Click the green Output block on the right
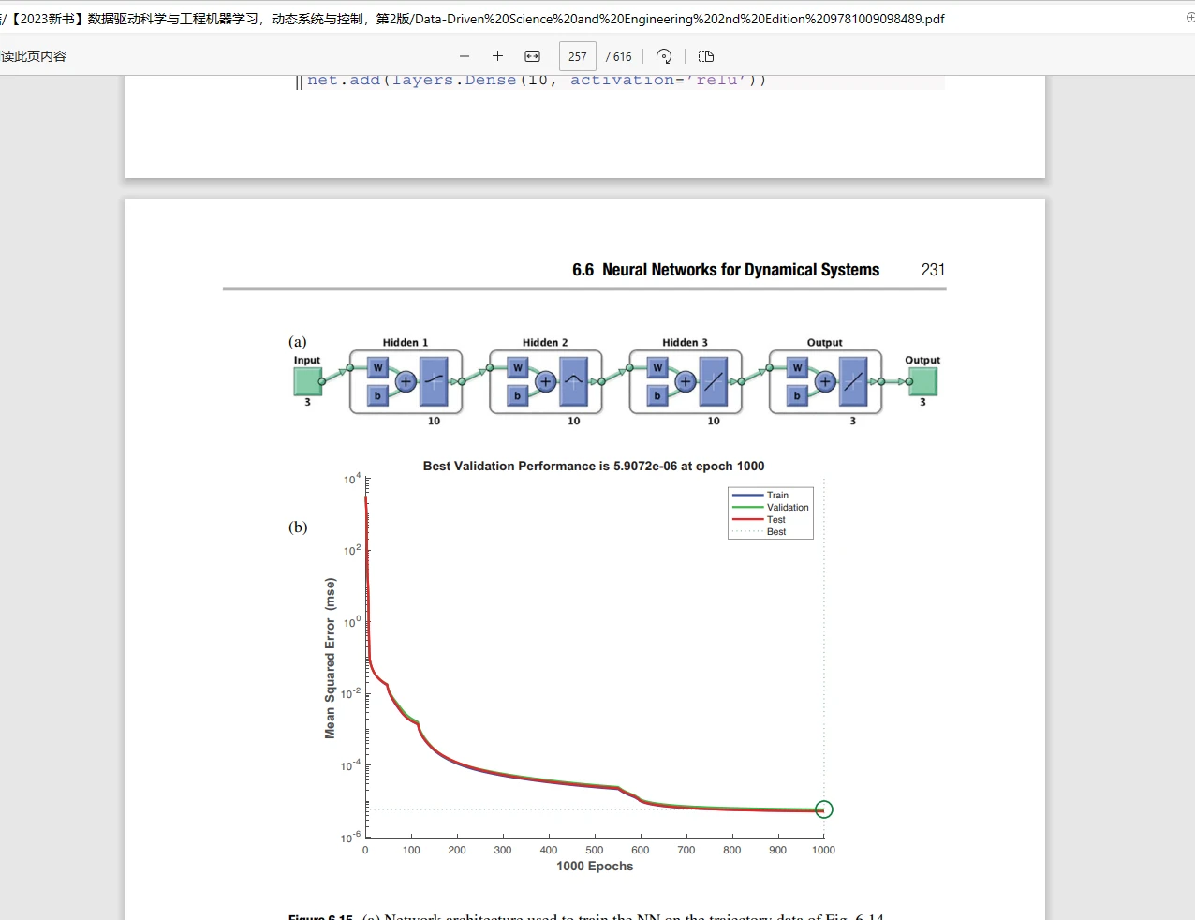The height and width of the screenshot is (920, 1195). click(922, 381)
